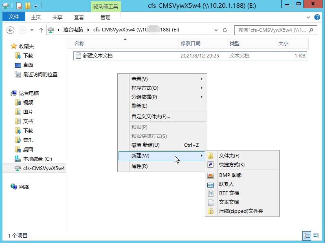This screenshot has height=243, width=325.
Task: Click the Forward navigation arrow
Action: [x=22, y=30]
